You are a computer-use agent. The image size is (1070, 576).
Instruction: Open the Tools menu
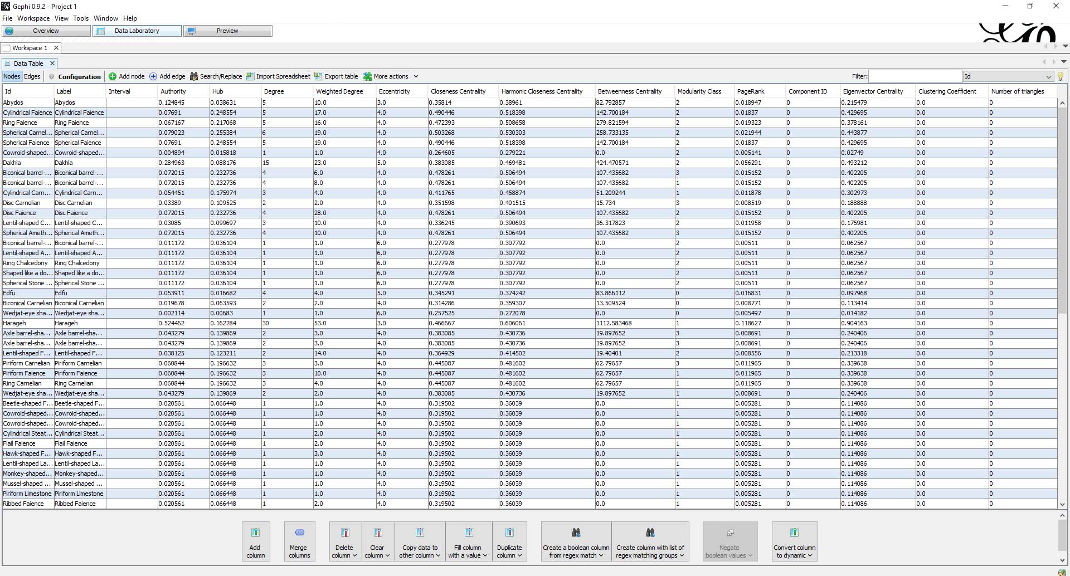tap(81, 18)
